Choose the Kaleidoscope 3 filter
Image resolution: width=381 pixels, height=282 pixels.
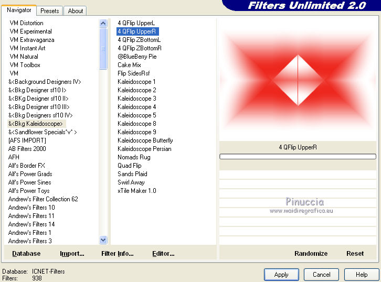point(137,99)
